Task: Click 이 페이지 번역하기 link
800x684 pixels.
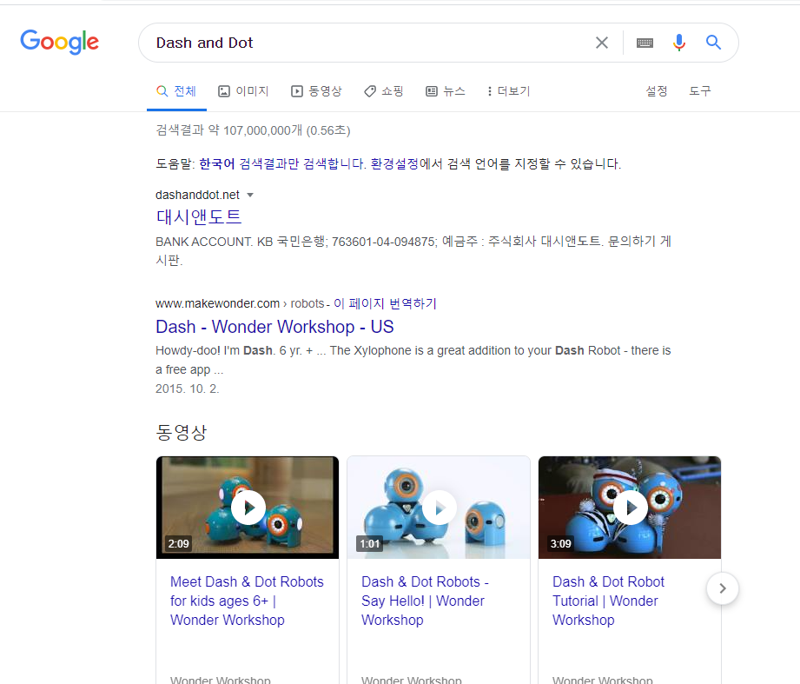Action: click(385, 303)
